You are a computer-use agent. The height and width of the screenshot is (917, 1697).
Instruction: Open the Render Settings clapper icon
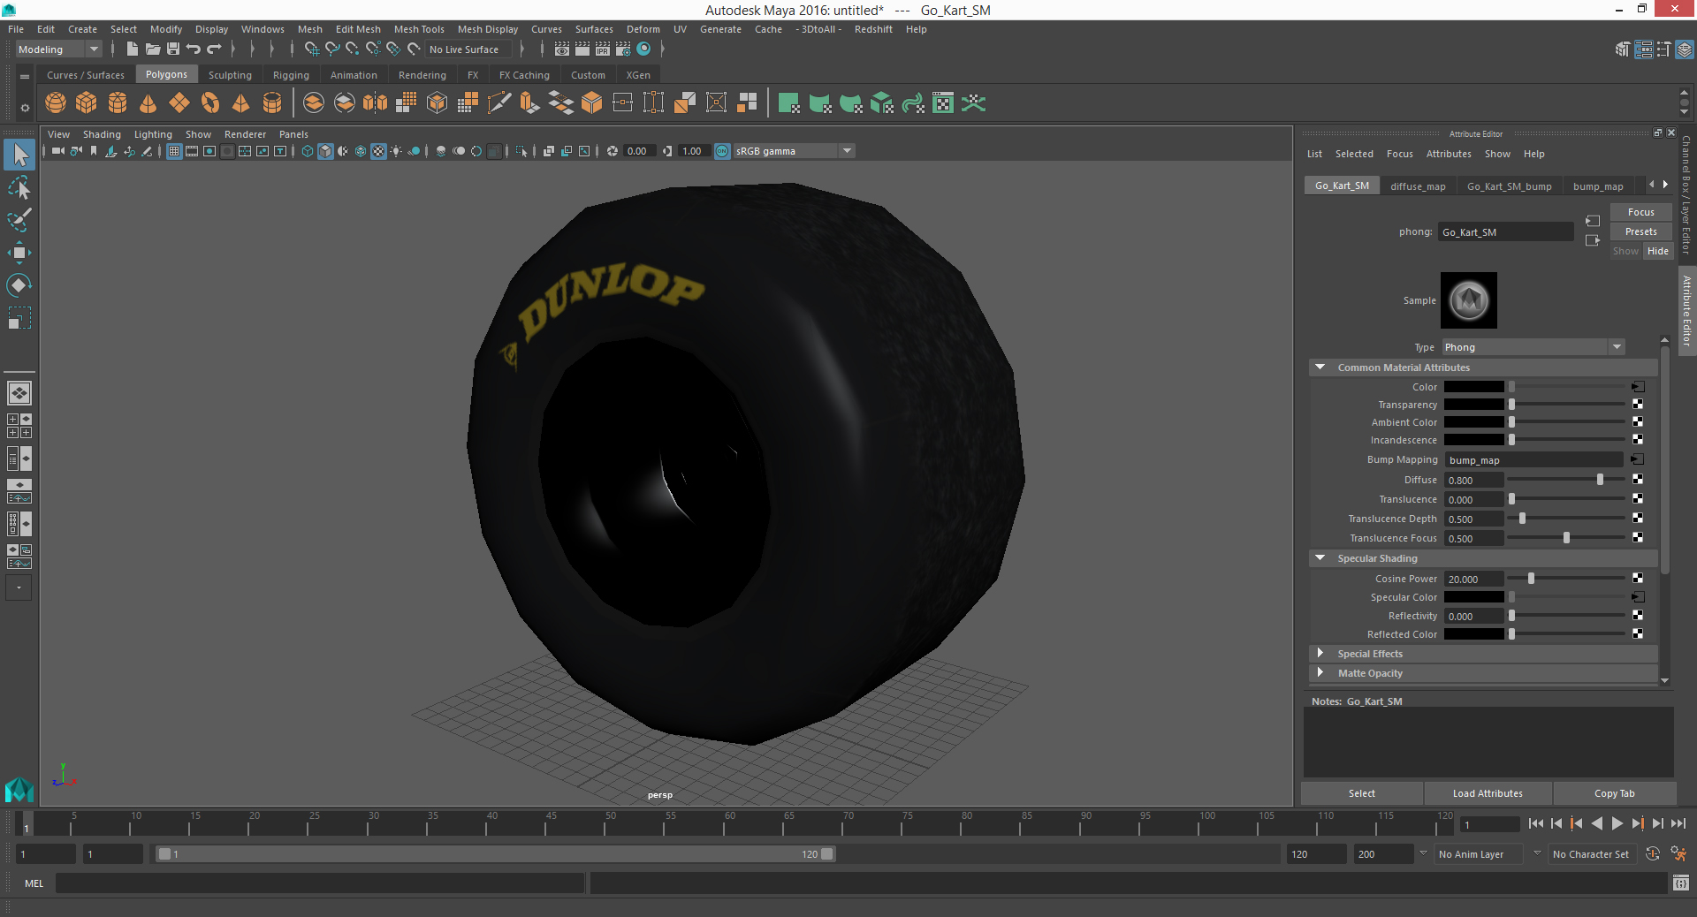[x=623, y=49]
